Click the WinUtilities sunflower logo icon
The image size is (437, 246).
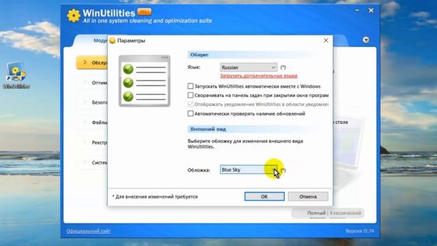(74, 15)
